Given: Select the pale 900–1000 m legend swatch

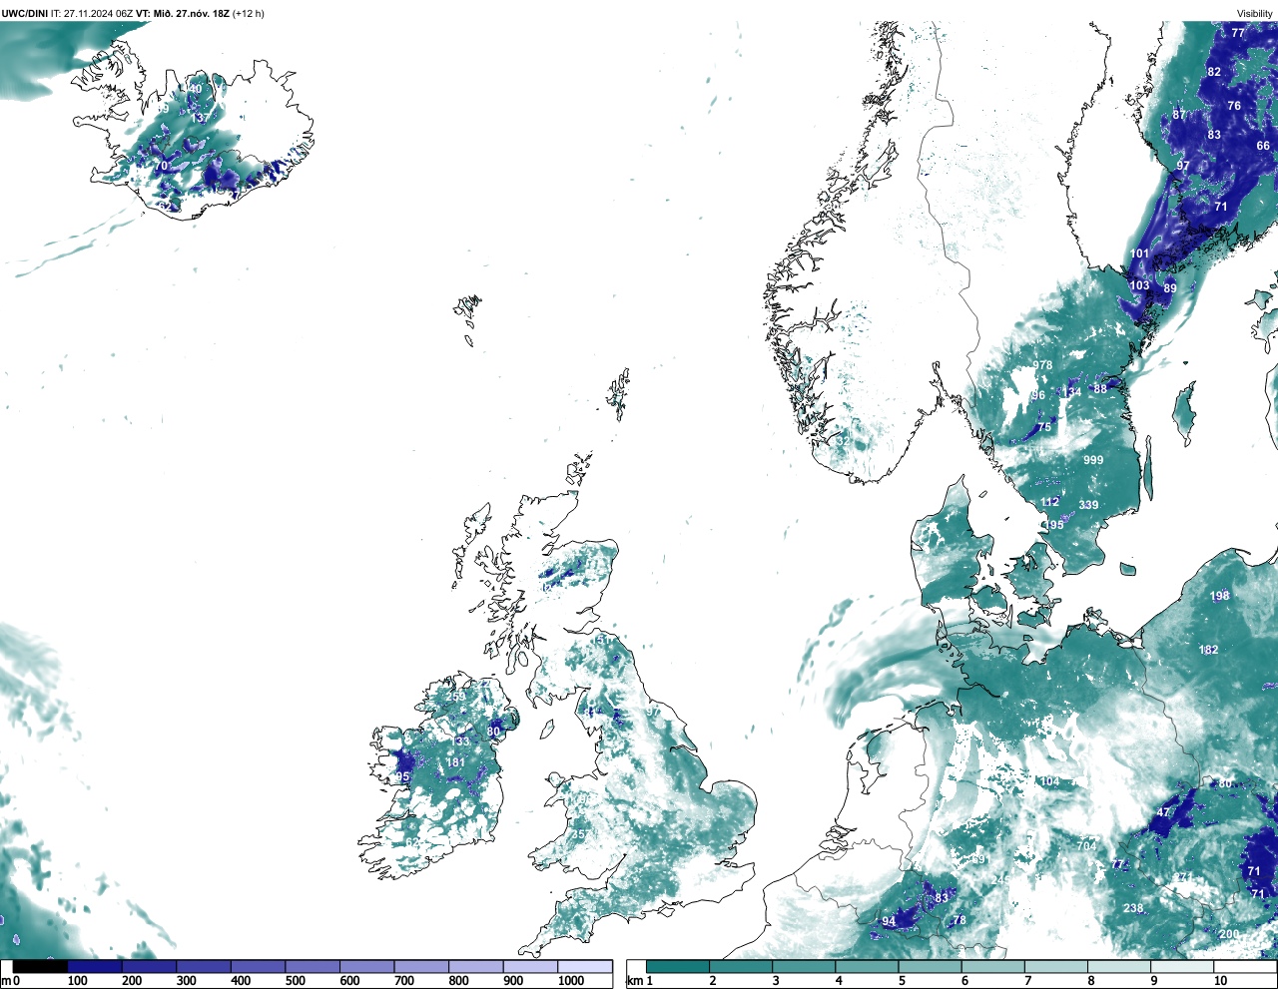Looking at the screenshot, I should (530, 966).
